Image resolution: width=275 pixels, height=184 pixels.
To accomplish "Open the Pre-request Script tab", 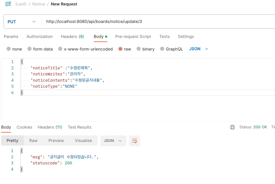I will pyautogui.click(x=133, y=37).
